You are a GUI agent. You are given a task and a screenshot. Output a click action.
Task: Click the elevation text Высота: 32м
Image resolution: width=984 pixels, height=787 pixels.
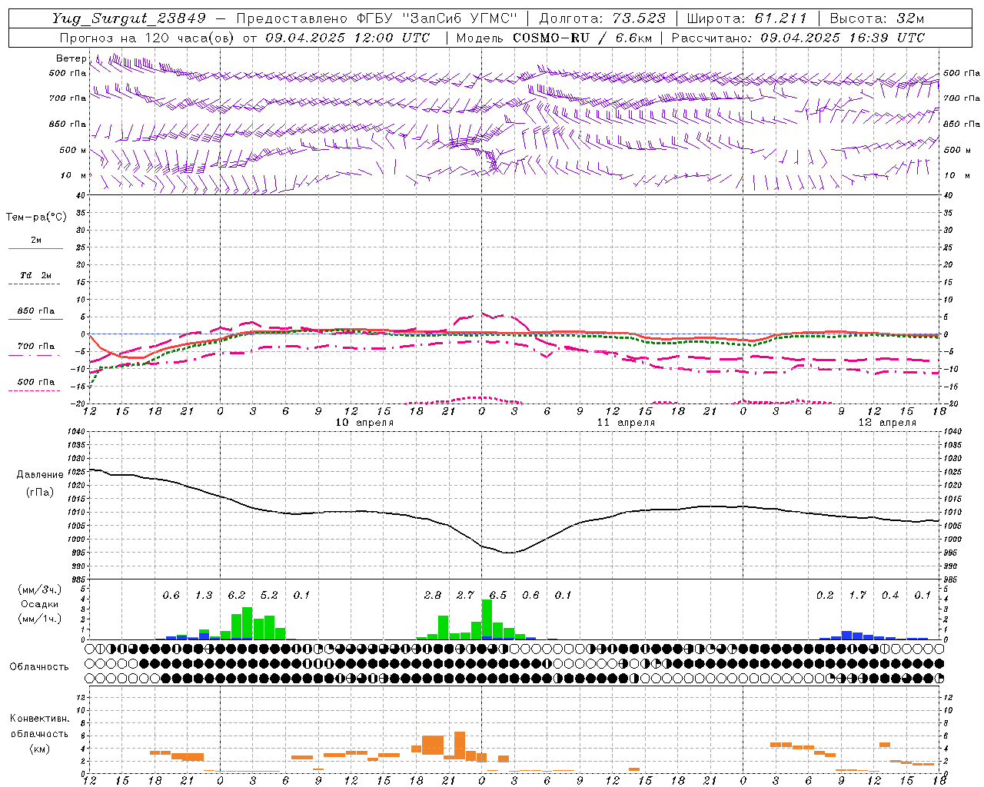(877, 18)
